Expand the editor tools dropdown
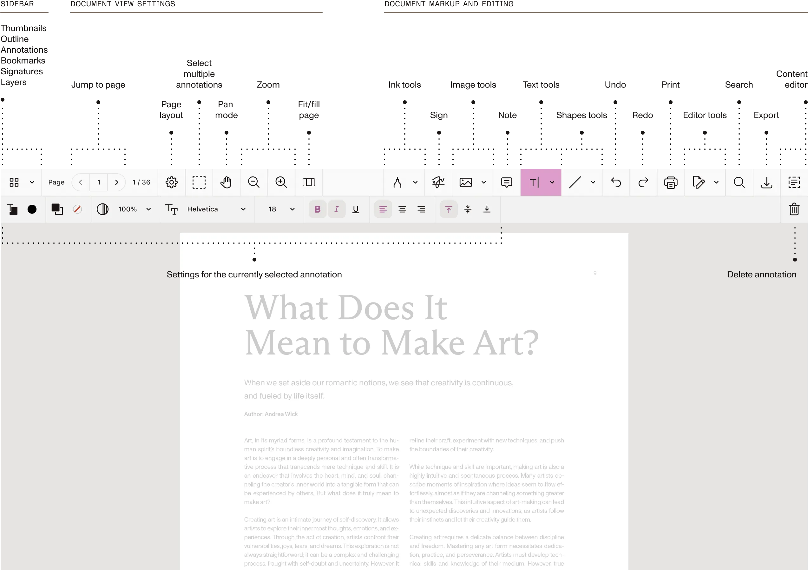Viewport: 808px width, 570px height. point(716,182)
